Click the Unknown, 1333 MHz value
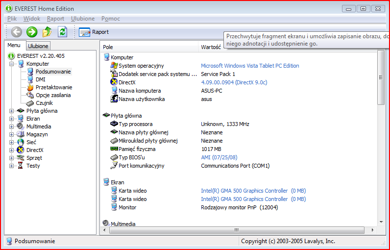The width and height of the screenshot is (390, 250). pos(225,124)
